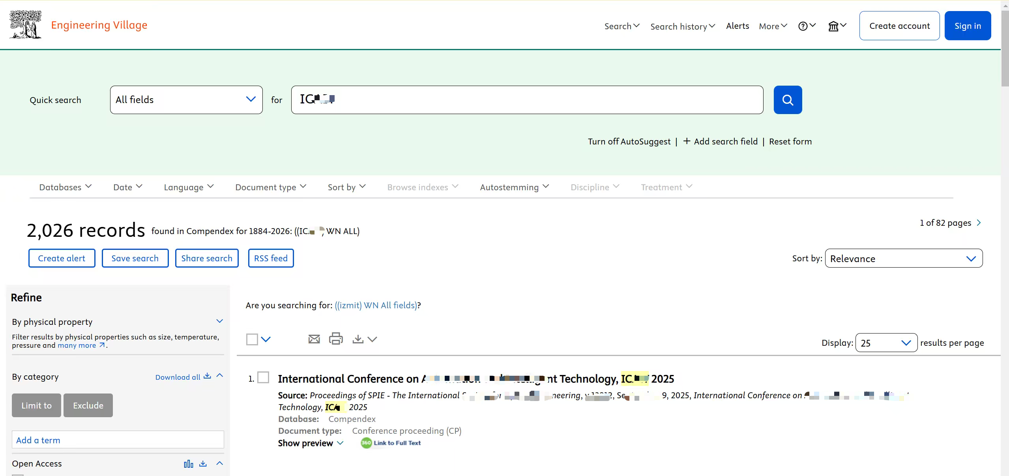Tick the select-all results checkbox
The width and height of the screenshot is (1009, 476).
tap(252, 339)
